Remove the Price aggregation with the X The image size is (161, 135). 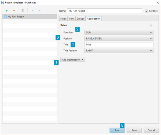point(151,26)
